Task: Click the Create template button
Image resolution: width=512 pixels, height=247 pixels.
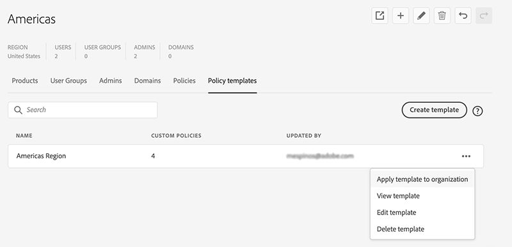Action: pos(435,110)
